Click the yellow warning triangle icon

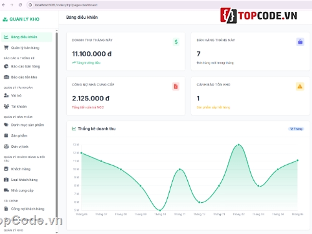(300, 86)
